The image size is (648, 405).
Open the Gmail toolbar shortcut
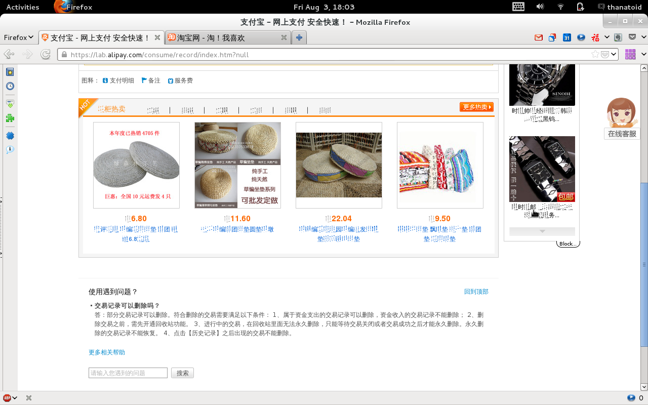539,37
